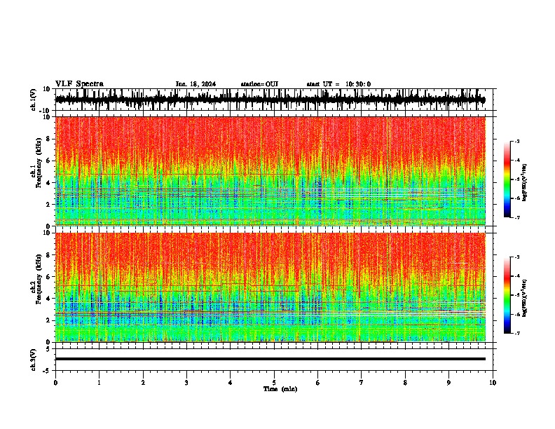Click the "ch.3(V)" axis label

pos(34,360)
